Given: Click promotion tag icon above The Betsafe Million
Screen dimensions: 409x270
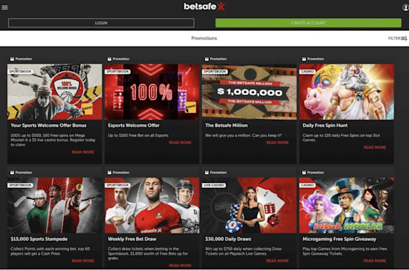Looking at the screenshot, I should [x=207, y=60].
